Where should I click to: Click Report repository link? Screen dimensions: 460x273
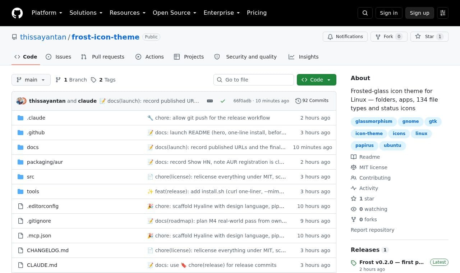(372, 230)
